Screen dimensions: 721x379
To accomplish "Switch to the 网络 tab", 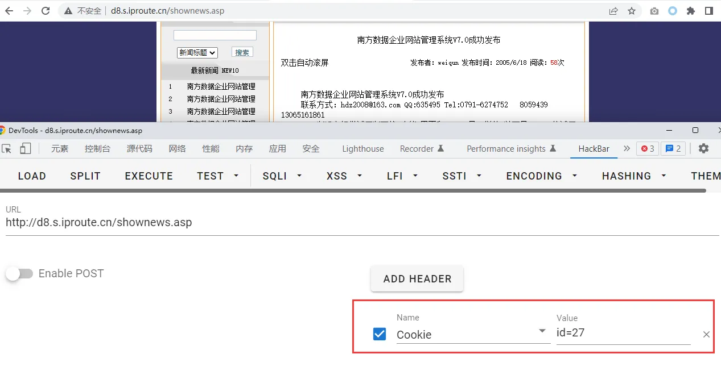I will click(177, 149).
